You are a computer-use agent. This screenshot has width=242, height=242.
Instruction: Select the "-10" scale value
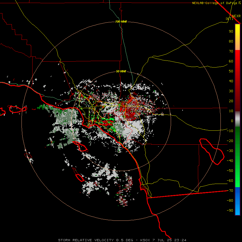230,131
